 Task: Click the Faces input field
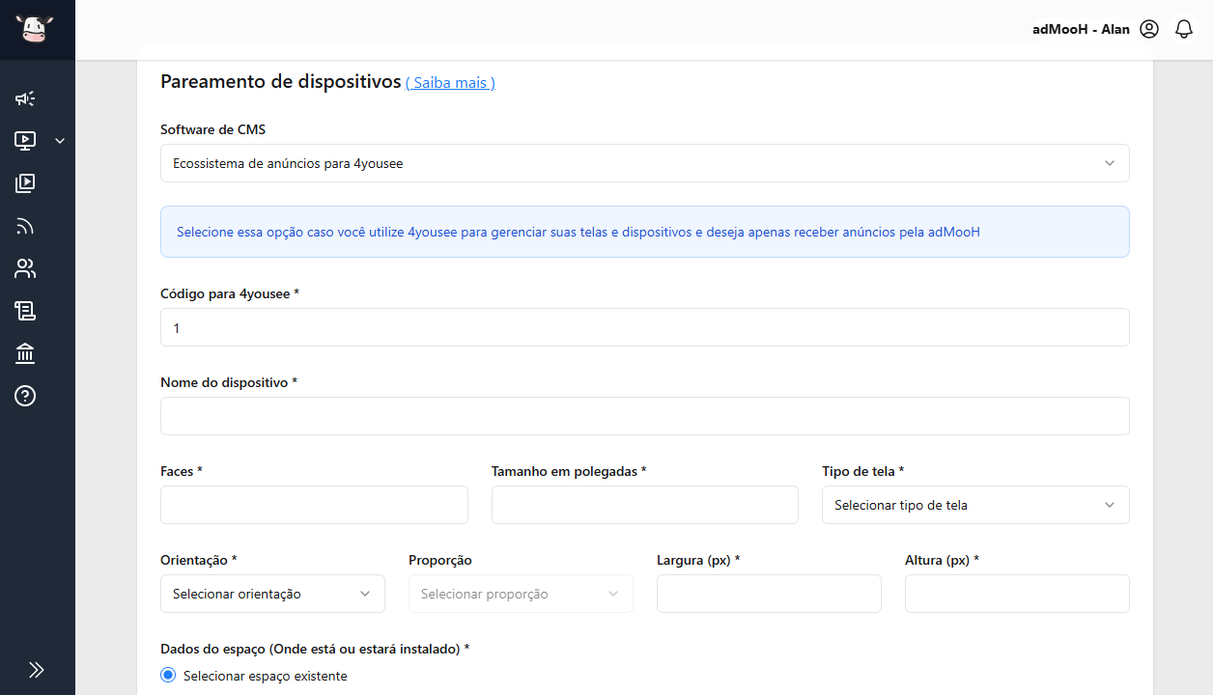(314, 505)
